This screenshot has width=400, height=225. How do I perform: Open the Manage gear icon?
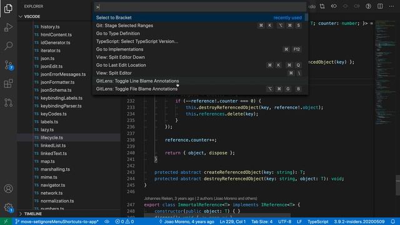pos(8,207)
